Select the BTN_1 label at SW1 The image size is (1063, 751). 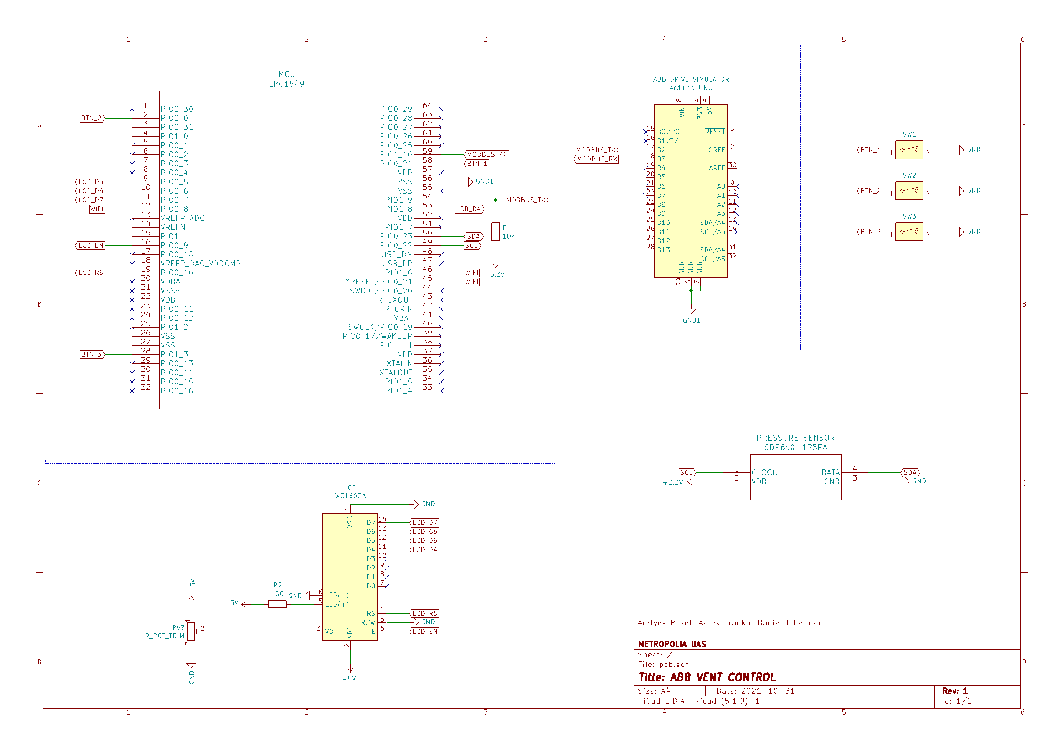coord(870,150)
